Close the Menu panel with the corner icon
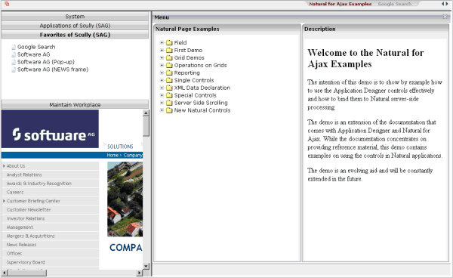Image resolution: width=453 pixels, height=278 pixels. (445, 17)
